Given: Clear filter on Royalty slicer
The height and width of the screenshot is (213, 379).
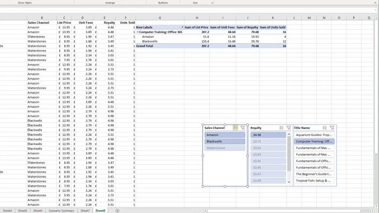Looking at the screenshot, I should pyautogui.click(x=288, y=128).
